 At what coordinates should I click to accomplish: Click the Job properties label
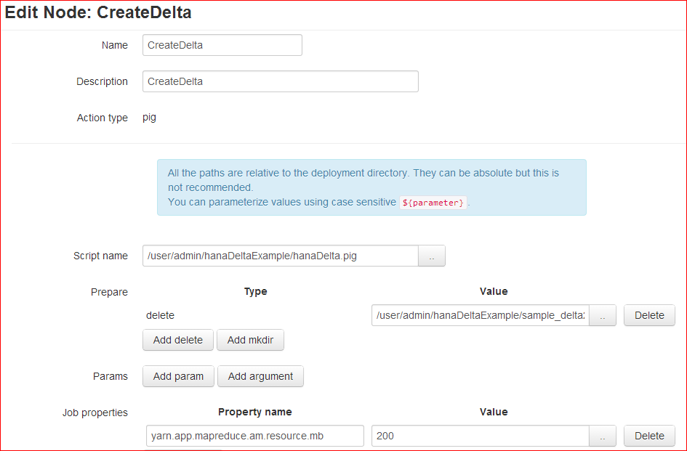tap(95, 413)
